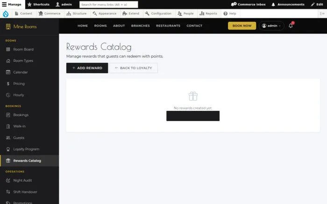Toggle toolbar orientation button at right
Screen dimensions: 327x204
coord(322,14)
